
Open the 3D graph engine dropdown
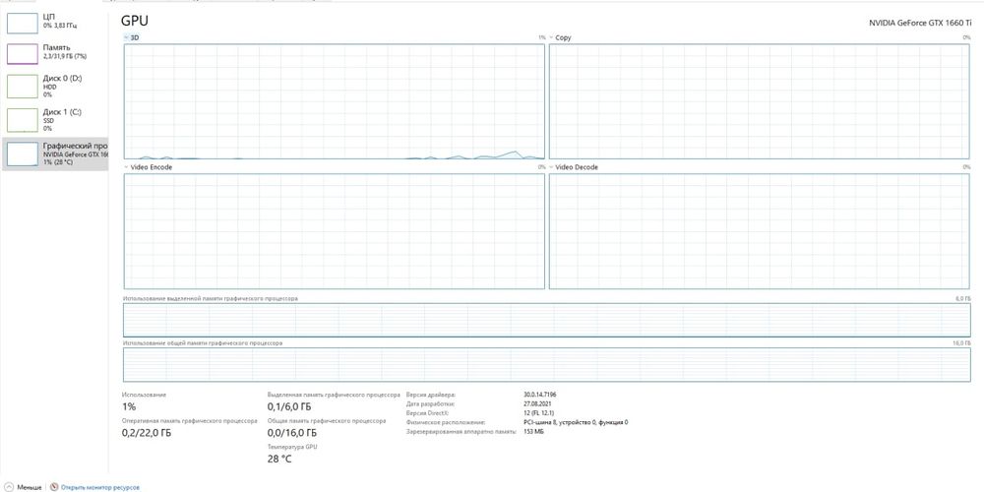point(126,37)
